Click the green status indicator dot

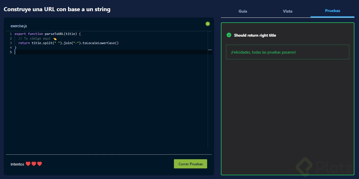point(208,24)
